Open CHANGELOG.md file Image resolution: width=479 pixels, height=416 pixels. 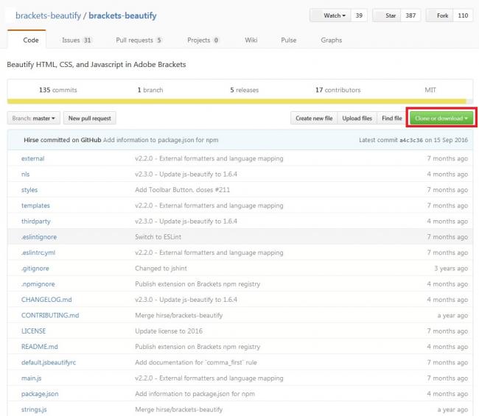(46, 300)
